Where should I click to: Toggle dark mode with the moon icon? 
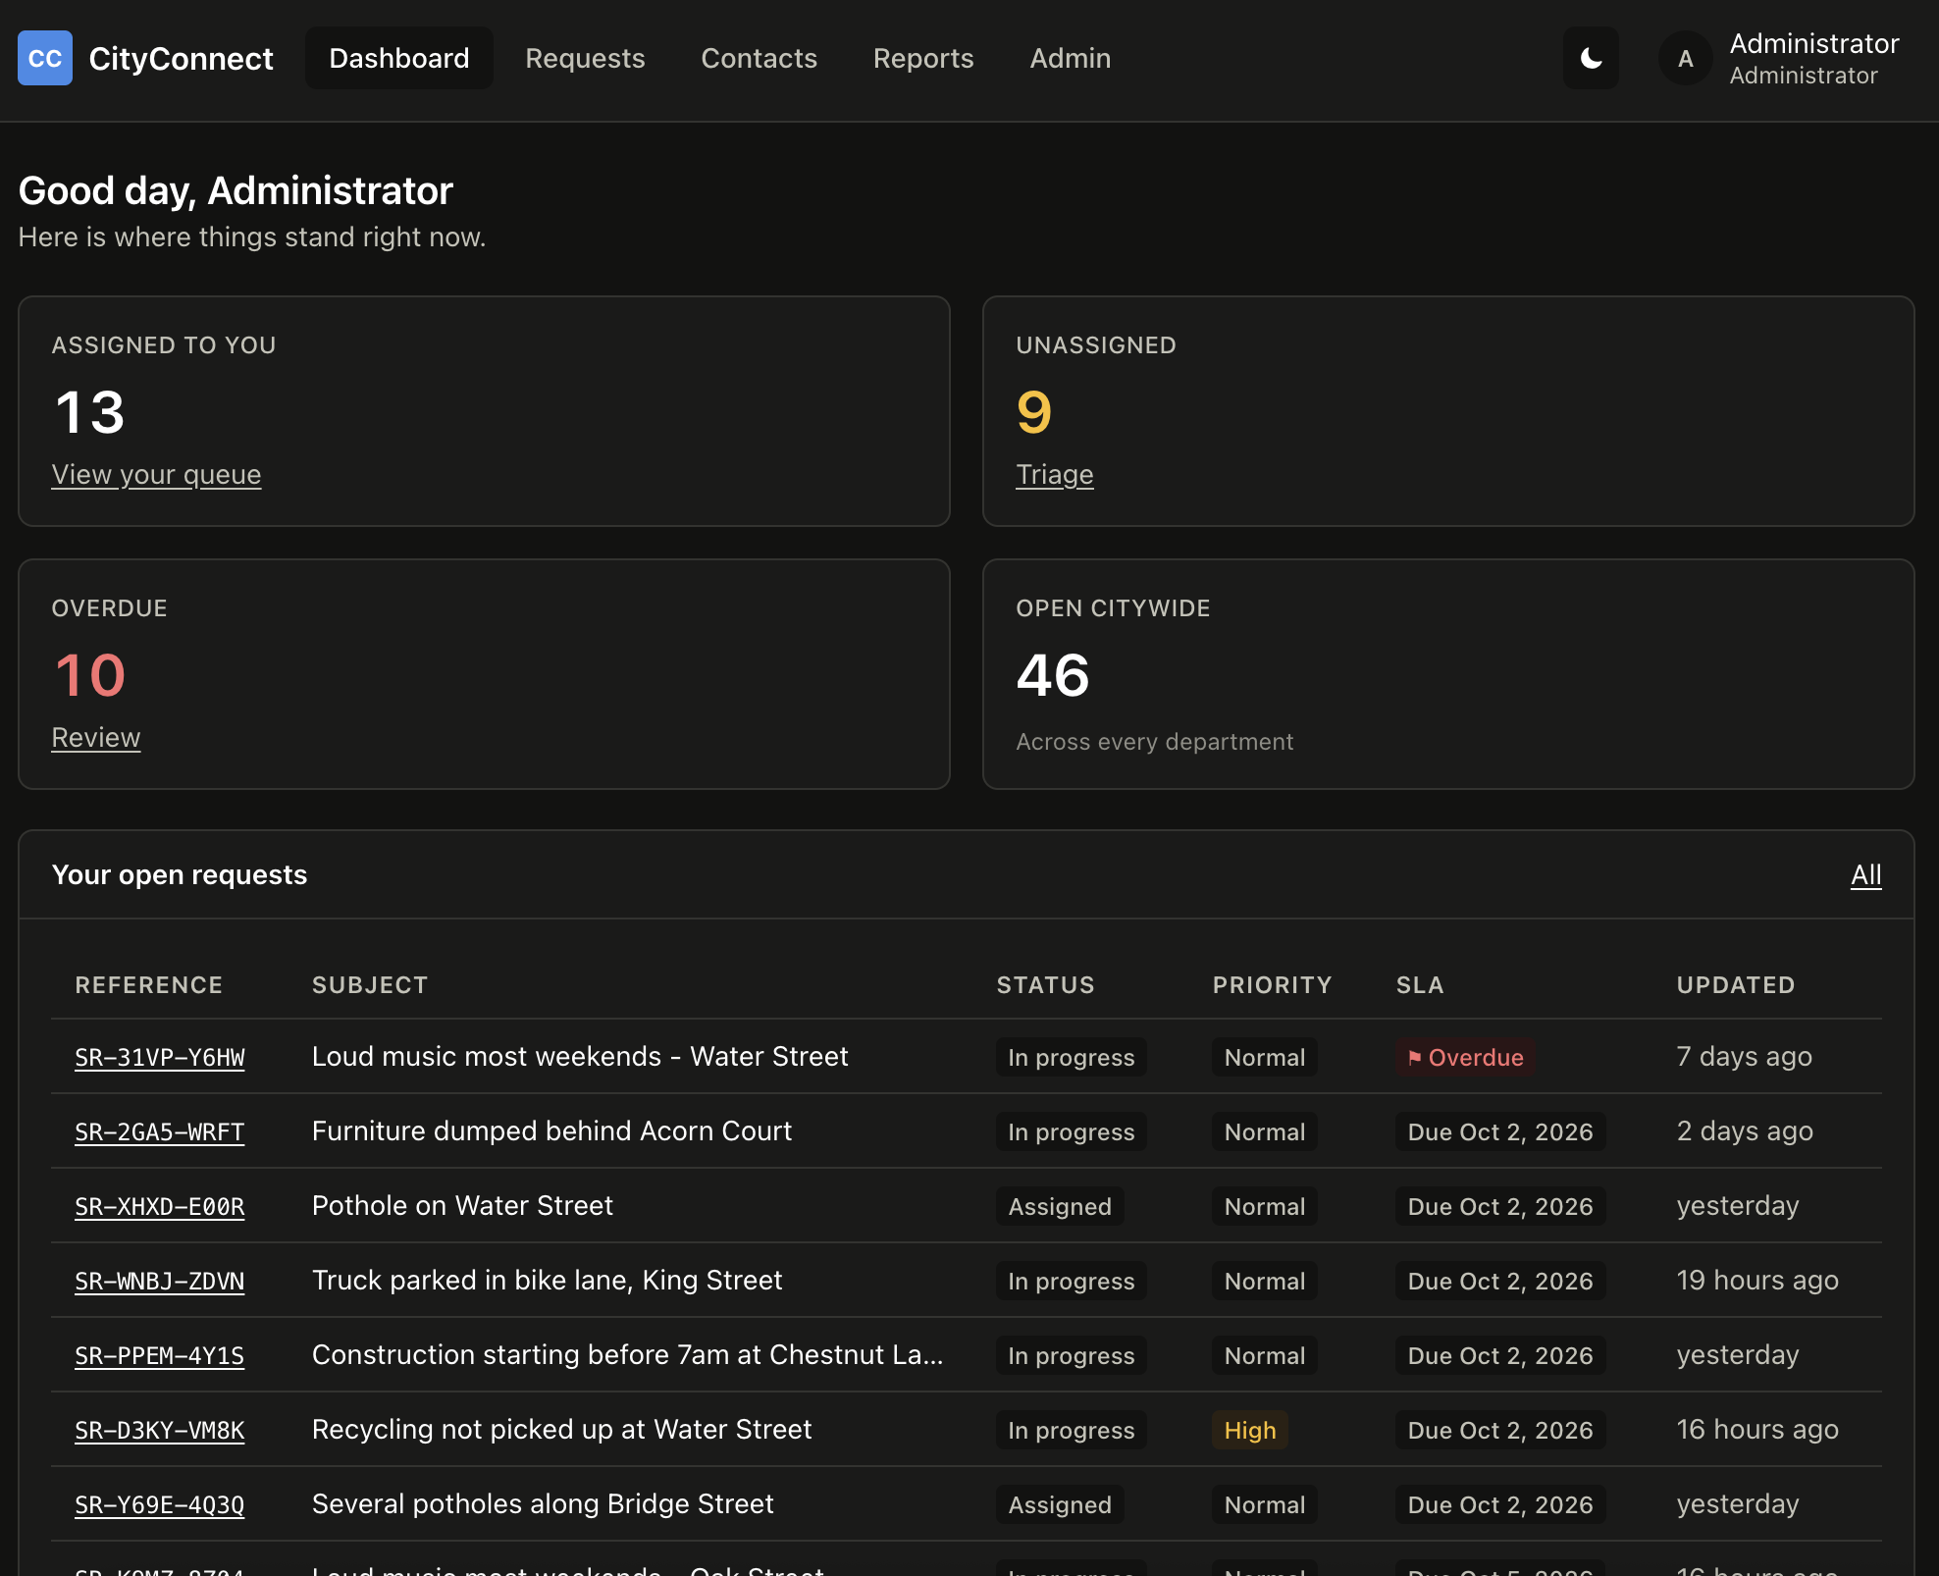tap(1591, 58)
